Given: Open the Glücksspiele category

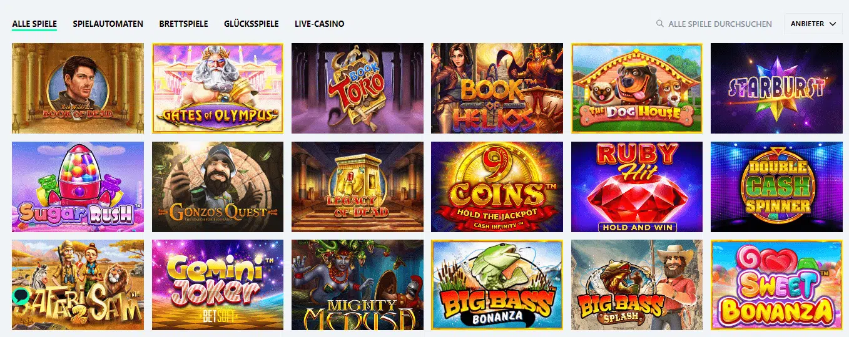Looking at the screenshot, I should (251, 24).
